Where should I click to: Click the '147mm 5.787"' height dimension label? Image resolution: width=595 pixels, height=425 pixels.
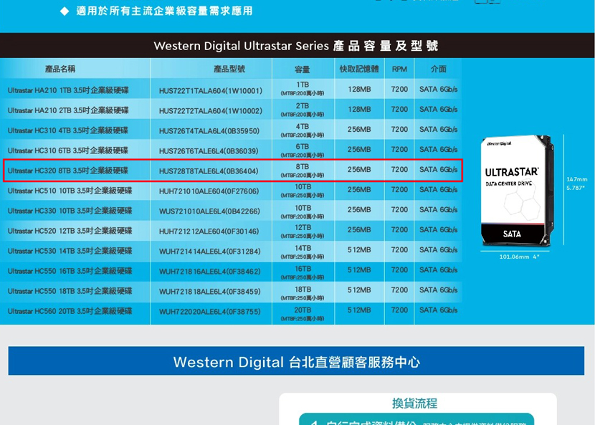click(x=577, y=183)
